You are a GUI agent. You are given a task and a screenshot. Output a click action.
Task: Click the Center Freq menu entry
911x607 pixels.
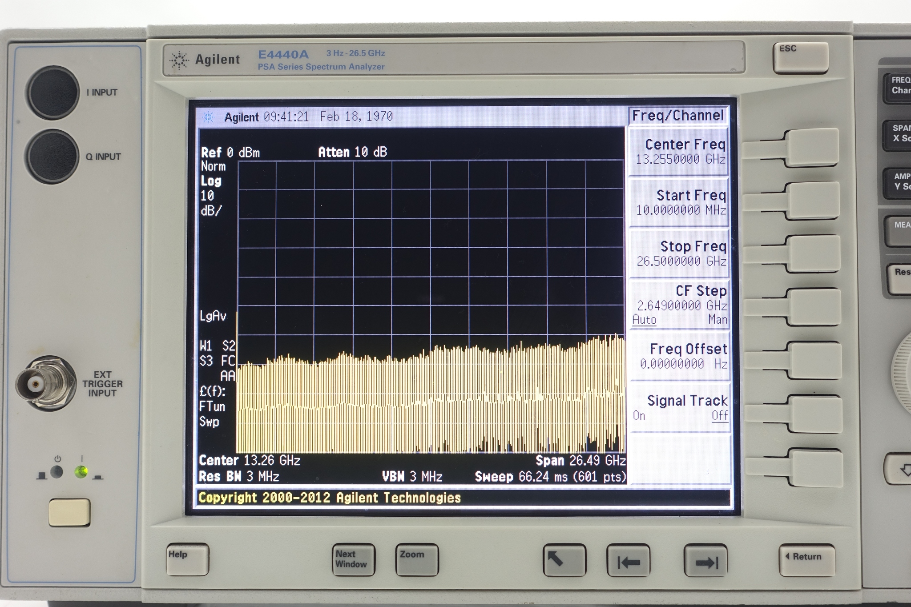pos(679,152)
